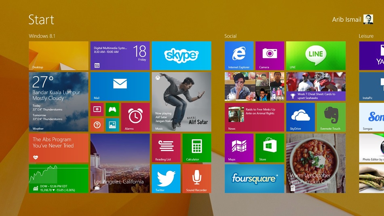Open the Calendar tile showing 18 Friday
Viewport: 384px width, 216px height.
[x=120, y=56]
